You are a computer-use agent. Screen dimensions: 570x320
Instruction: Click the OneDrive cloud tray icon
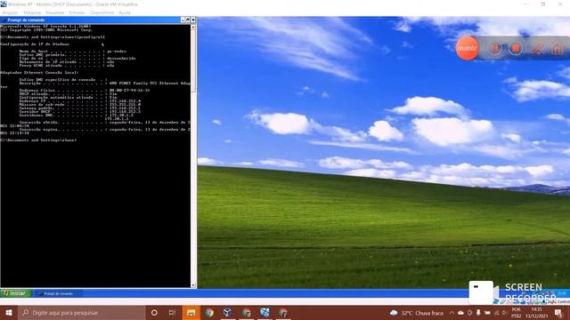point(460,313)
